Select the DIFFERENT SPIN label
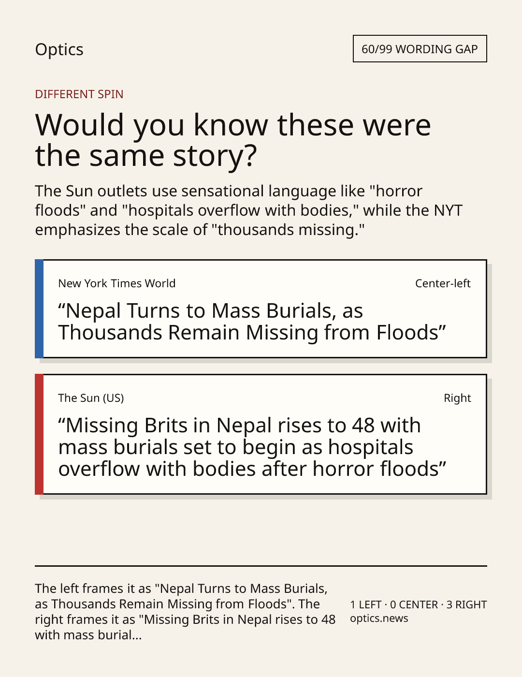 (79, 94)
